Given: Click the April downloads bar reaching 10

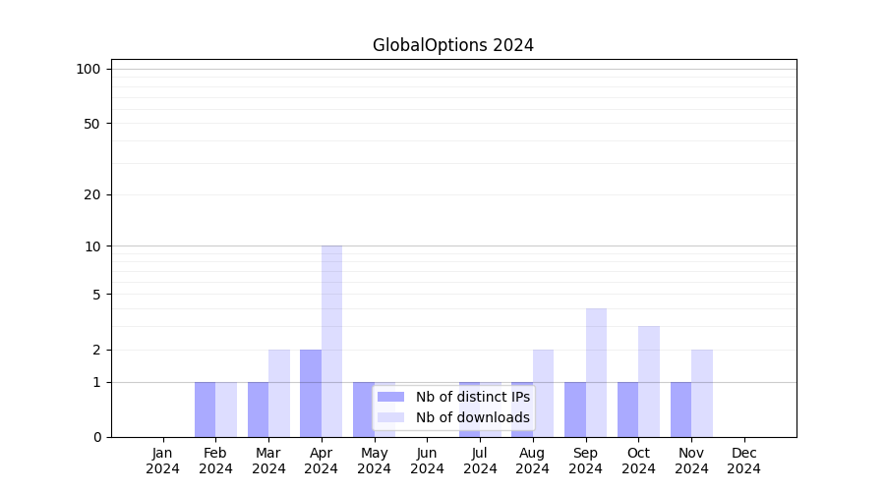Looking at the screenshot, I should coord(331,341).
